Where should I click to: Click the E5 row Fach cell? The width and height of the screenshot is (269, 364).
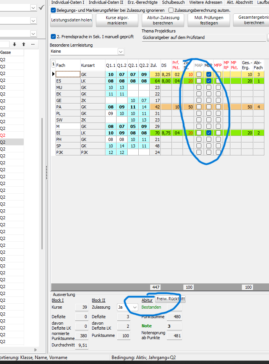click(68, 81)
